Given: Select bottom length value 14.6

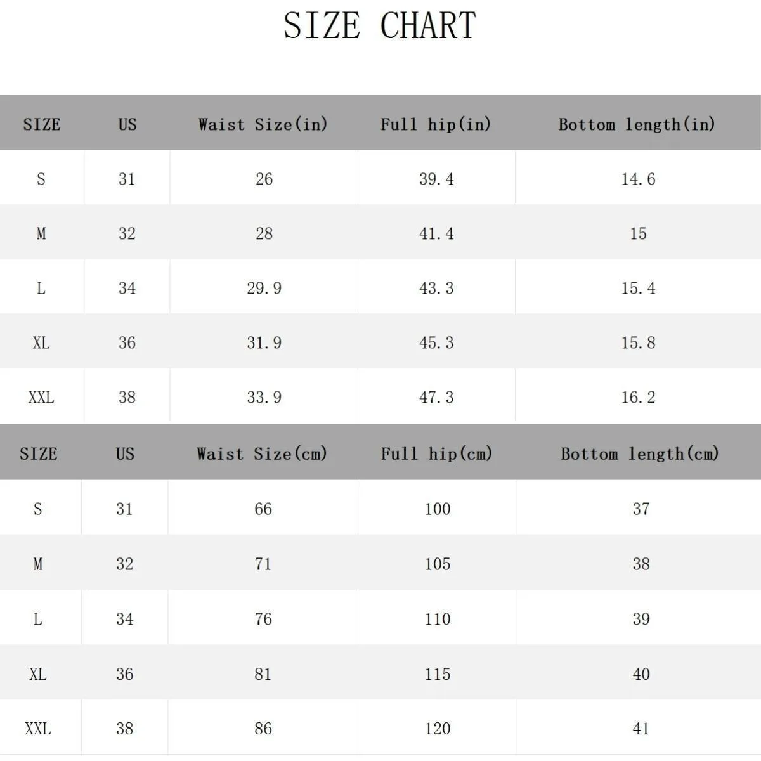Looking at the screenshot, I should 638,179.
